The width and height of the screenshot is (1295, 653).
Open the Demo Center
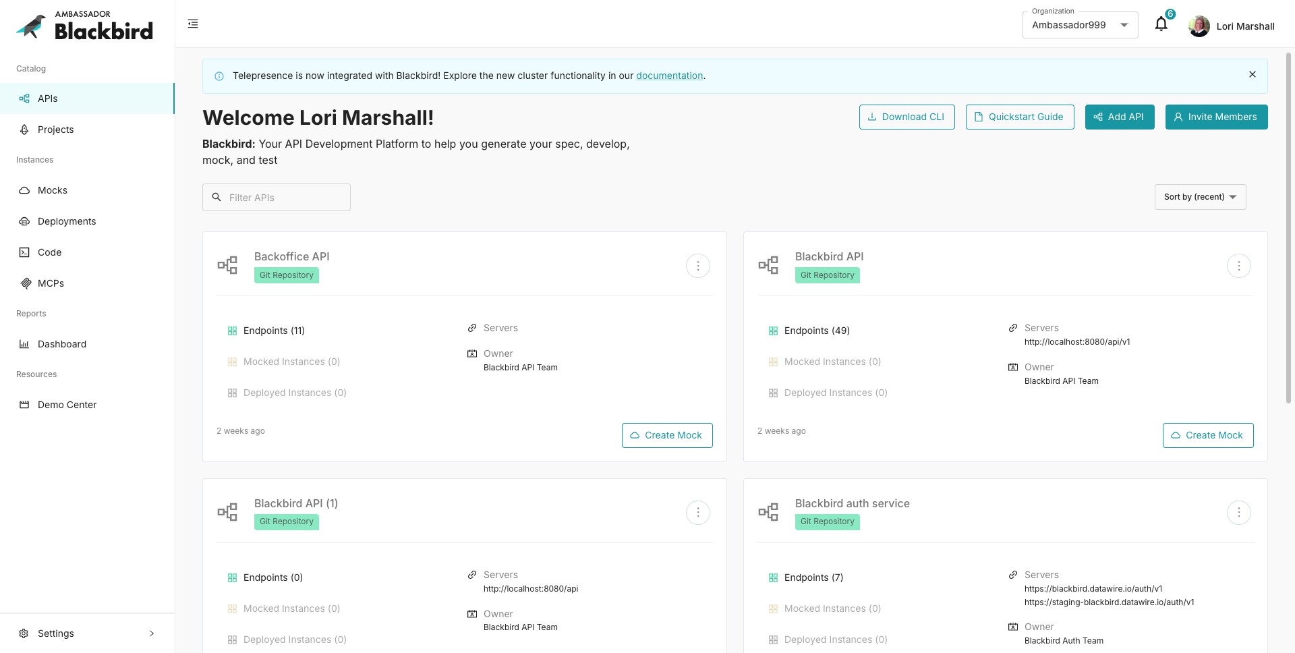click(x=87, y=405)
